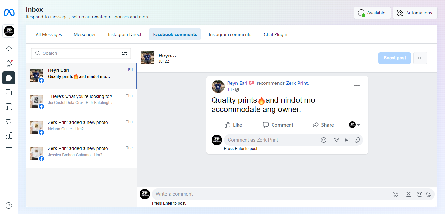
Task: Click the Meta logo icon
Action: [9, 13]
